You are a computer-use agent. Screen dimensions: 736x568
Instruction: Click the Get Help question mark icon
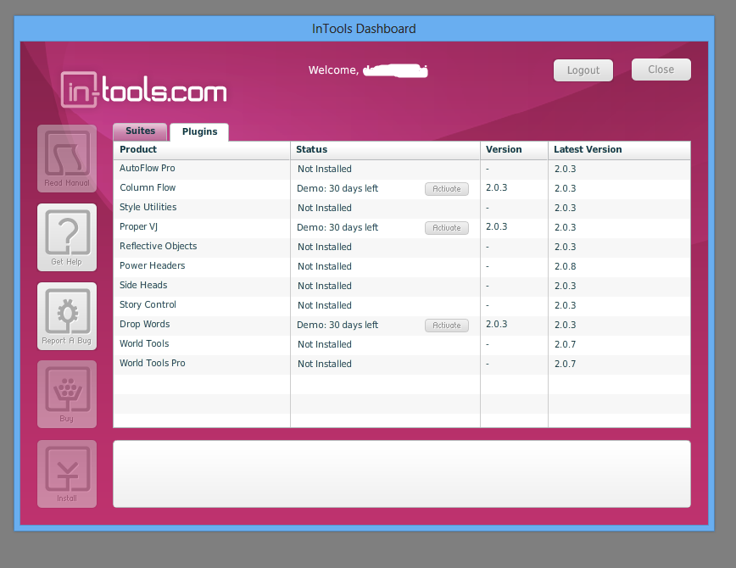67,237
